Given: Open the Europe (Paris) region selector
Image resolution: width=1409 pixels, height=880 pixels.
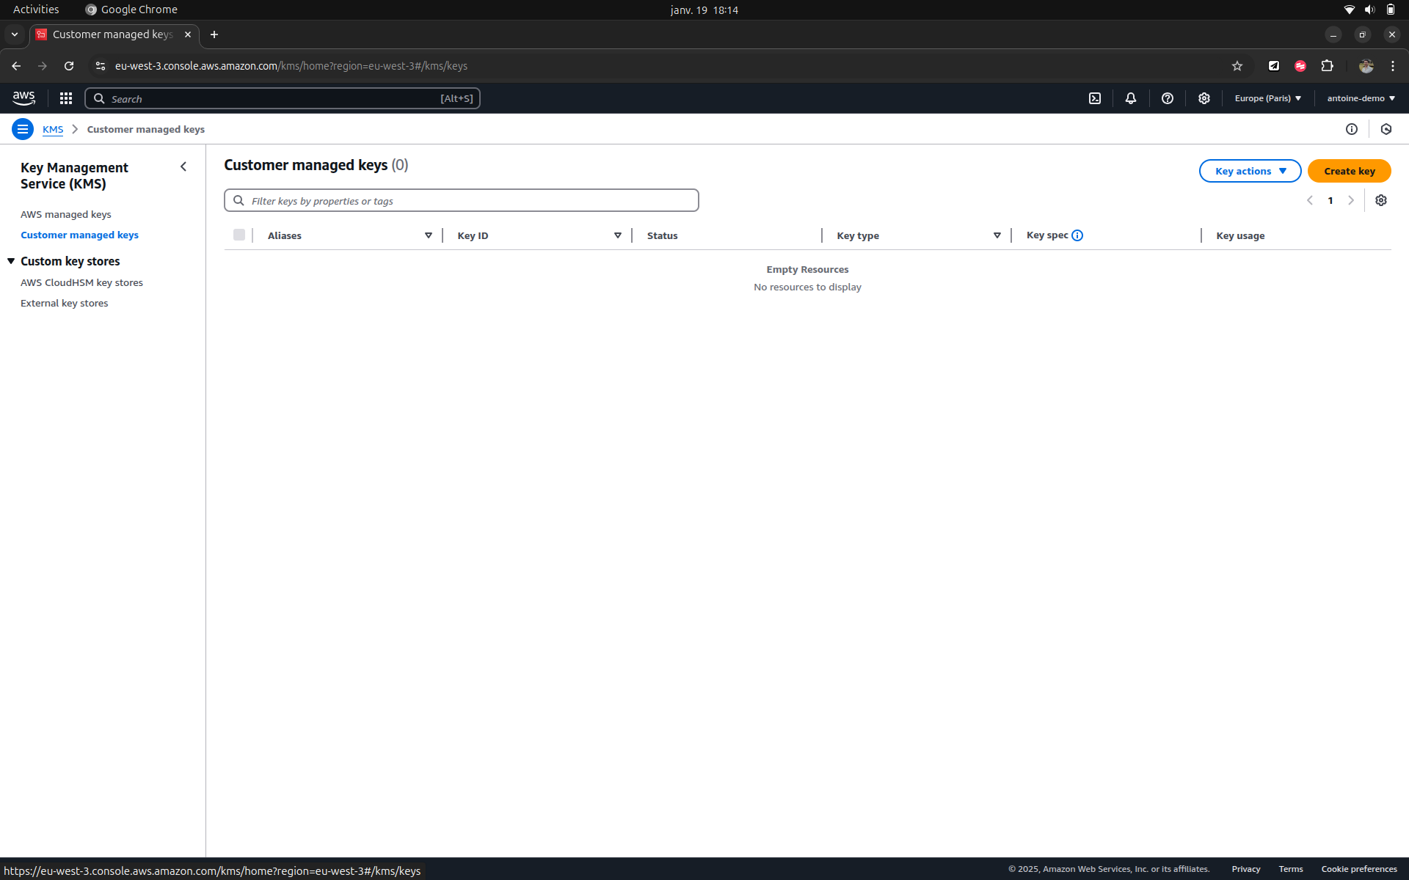Looking at the screenshot, I should 1267,98.
